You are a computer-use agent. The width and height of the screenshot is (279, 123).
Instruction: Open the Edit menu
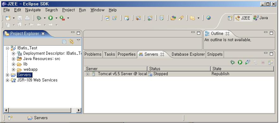click(18, 10)
